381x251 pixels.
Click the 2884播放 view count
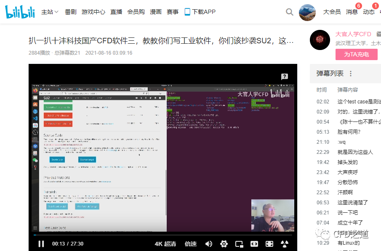(x=39, y=53)
